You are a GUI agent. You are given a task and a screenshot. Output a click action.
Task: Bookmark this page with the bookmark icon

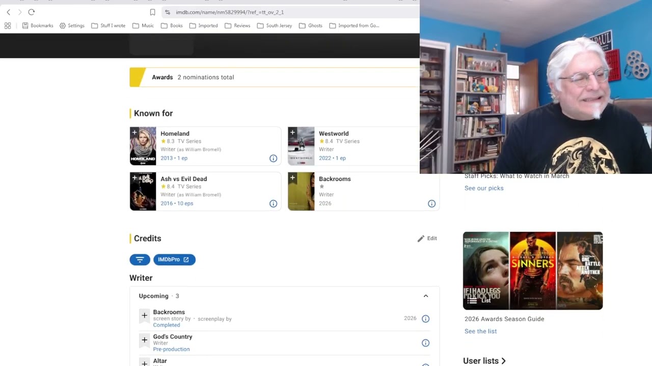pyautogui.click(x=152, y=12)
